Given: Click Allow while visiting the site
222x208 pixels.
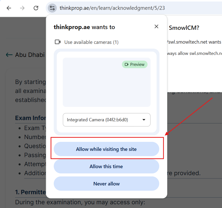Looking at the screenshot, I should point(106,149).
